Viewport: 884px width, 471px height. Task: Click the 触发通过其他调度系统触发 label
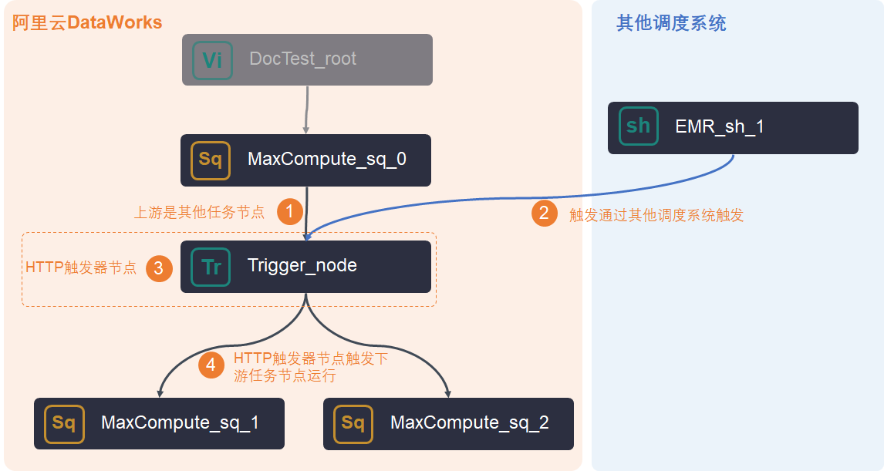(x=656, y=215)
